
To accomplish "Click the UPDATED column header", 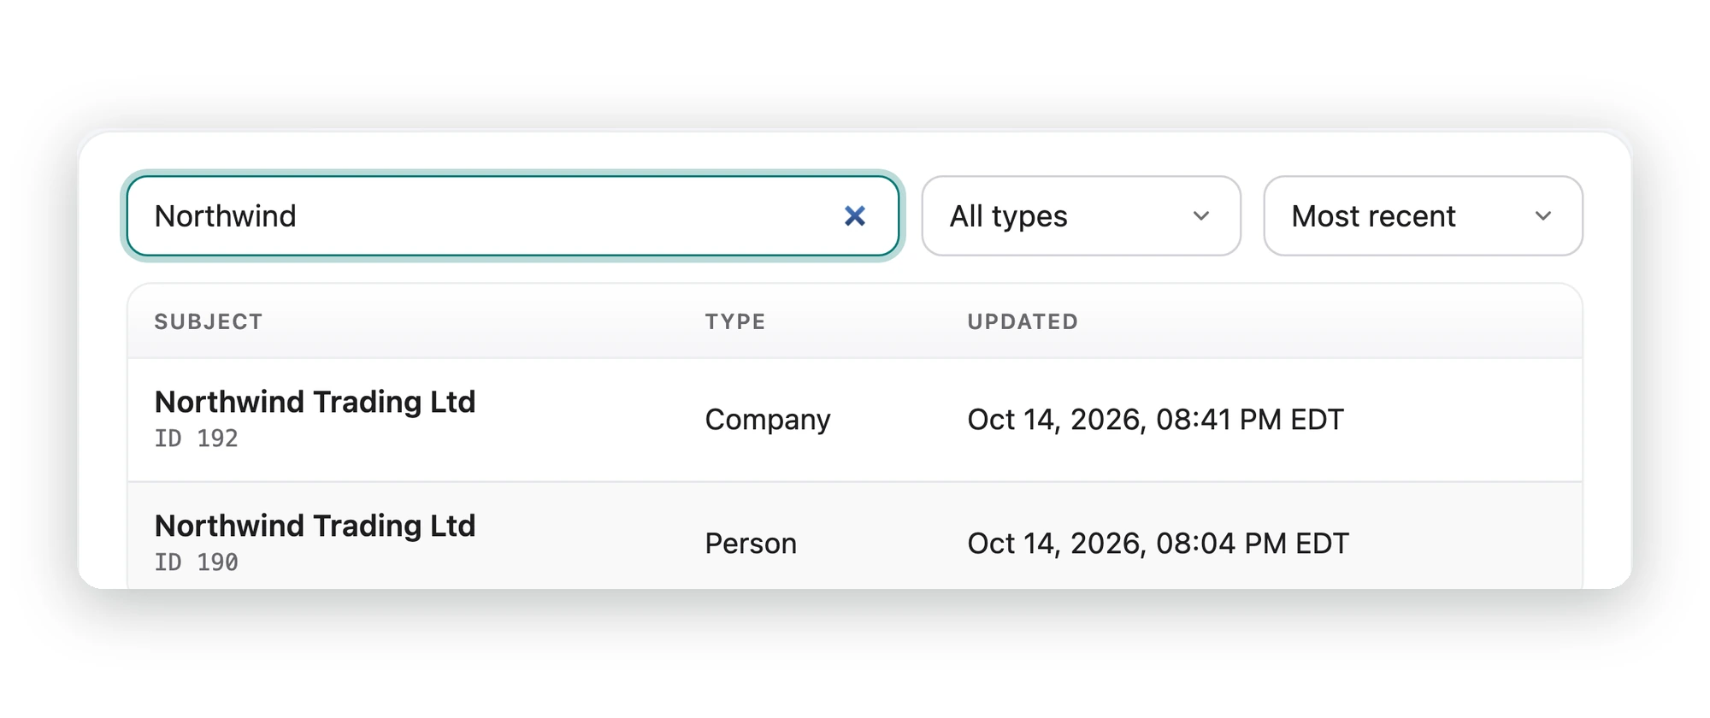I will [1023, 322].
